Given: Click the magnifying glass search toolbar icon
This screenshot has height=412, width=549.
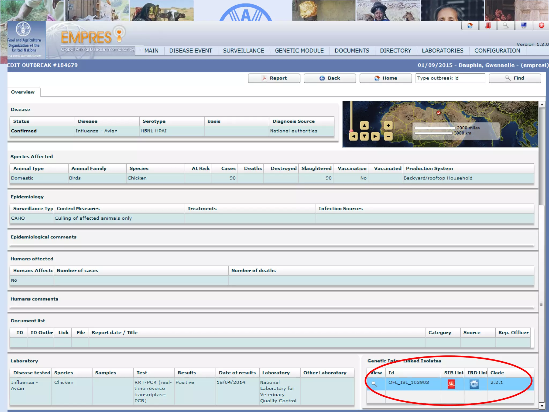Looking at the screenshot, I should coord(506,26).
